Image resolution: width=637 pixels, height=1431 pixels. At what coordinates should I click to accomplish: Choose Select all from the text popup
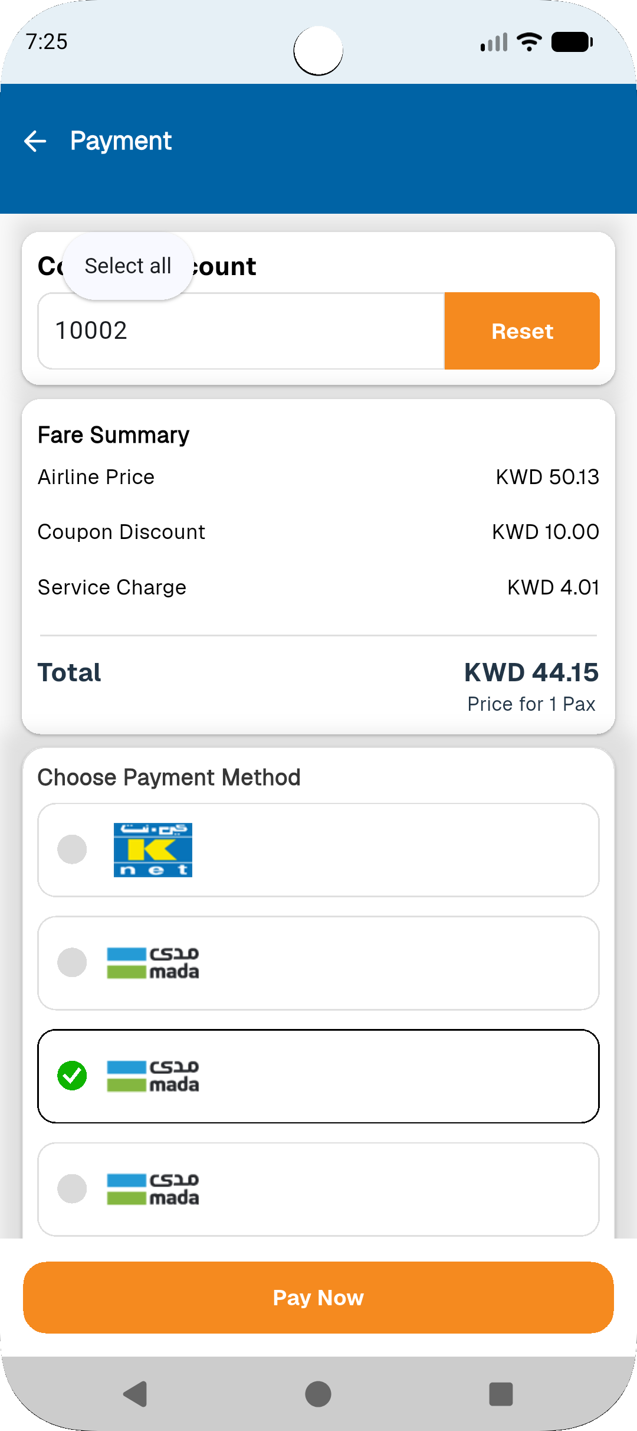click(x=128, y=266)
